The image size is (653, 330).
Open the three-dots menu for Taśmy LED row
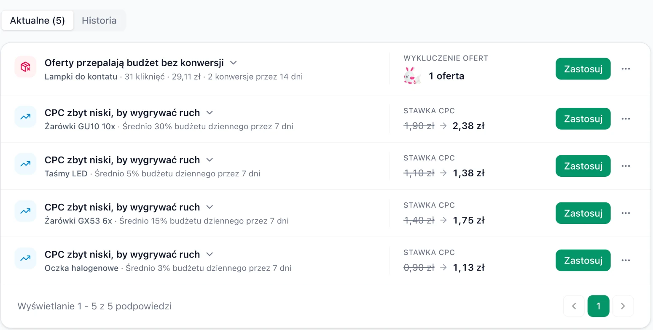626,166
